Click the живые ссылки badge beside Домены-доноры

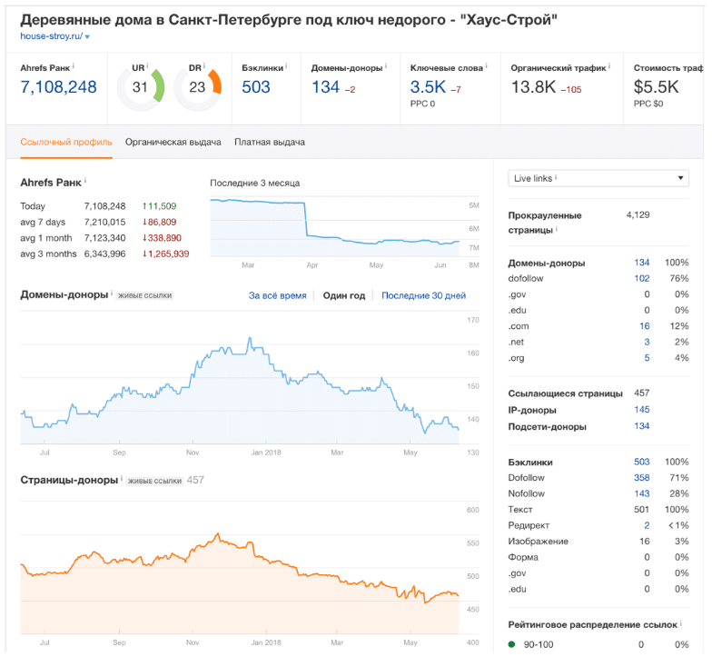point(145,296)
